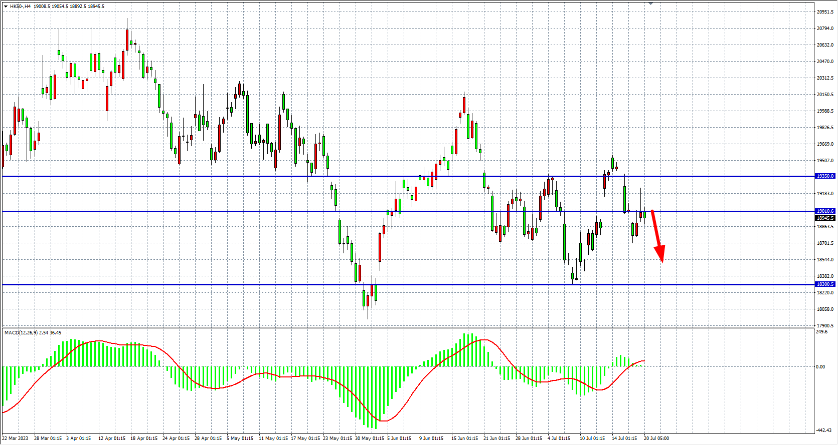Click the 22 Mar 2023 date label
The width and height of the screenshot is (838, 445).
pos(16,438)
